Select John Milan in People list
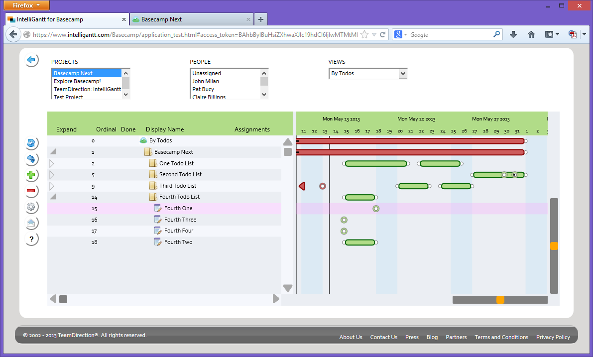 [226, 81]
